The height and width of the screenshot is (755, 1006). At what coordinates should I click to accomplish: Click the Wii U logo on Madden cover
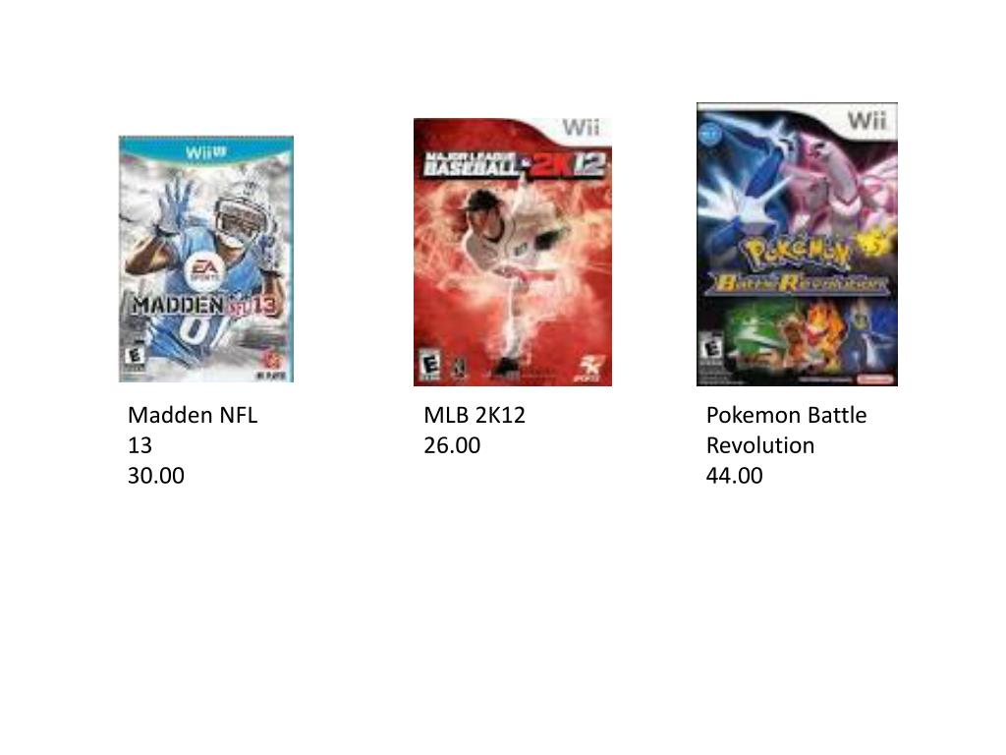click(x=206, y=152)
